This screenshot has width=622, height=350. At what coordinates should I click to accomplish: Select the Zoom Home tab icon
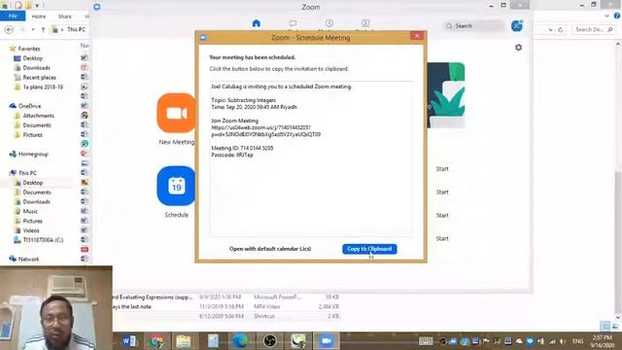257,23
